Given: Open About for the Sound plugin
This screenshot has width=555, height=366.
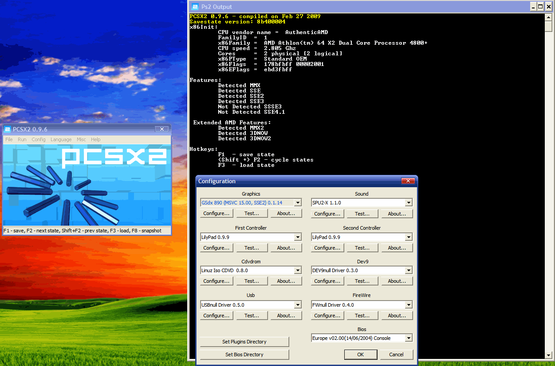Looking at the screenshot, I should pos(397,214).
